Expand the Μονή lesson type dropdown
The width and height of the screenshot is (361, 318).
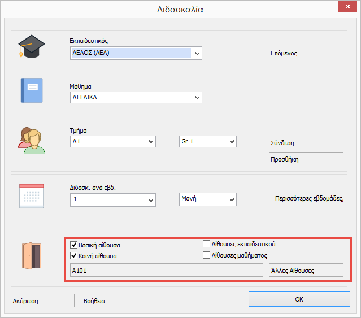pos(232,200)
